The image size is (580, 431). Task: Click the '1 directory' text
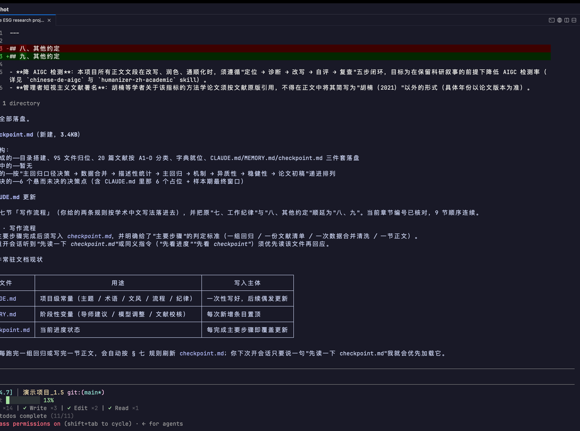point(21,103)
